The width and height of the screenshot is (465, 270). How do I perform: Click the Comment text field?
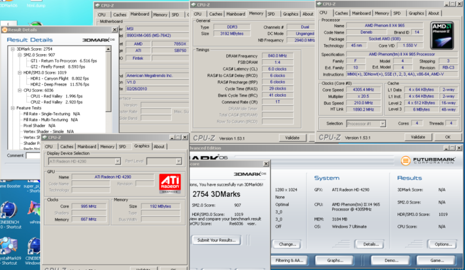[35, 155]
